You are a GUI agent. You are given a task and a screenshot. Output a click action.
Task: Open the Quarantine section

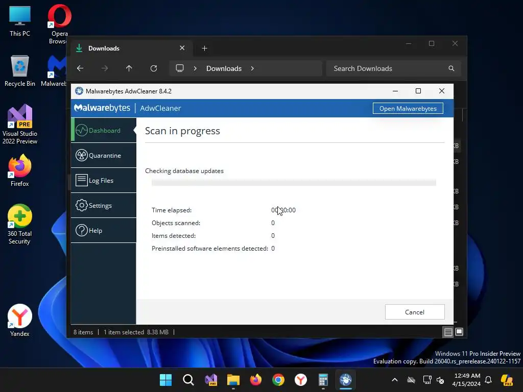pos(104,155)
